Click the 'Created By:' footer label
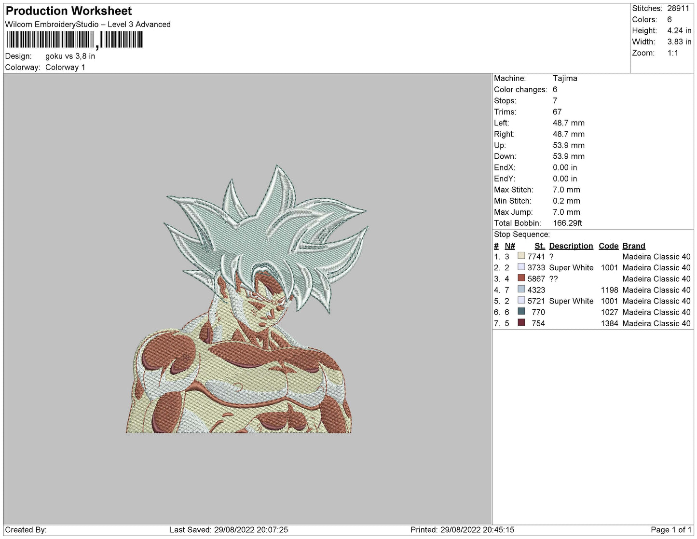Screen dimensions: 697x539 [26, 529]
